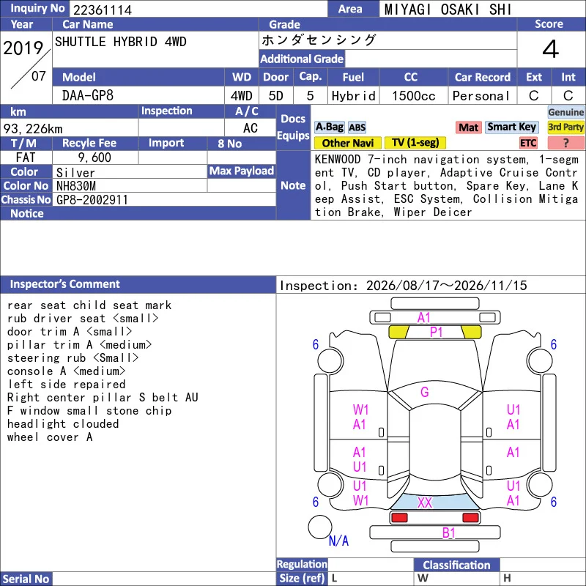Click the chassis number GP8-2002911 field
Image resolution: width=586 pixels, height=586 pixels.
(164, 200)
